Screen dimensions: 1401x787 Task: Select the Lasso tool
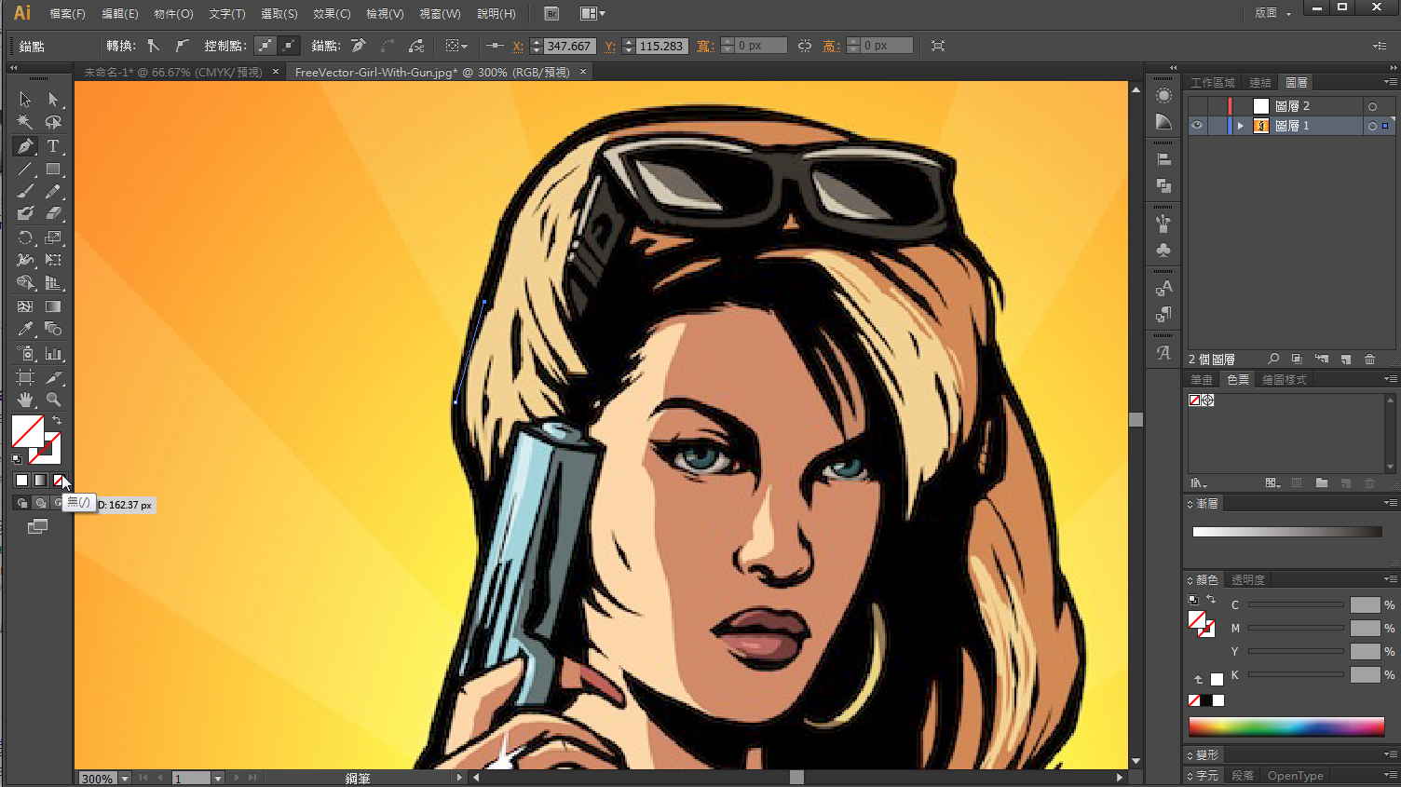pyautogui.click(x=53, y=122)
